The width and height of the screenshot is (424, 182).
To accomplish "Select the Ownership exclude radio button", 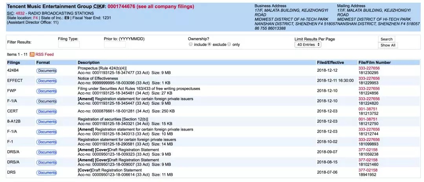I will click(209, 44).
